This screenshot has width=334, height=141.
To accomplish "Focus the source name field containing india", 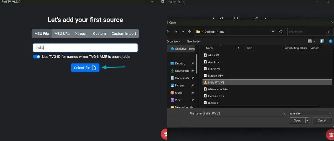I will tap(85, 48).
